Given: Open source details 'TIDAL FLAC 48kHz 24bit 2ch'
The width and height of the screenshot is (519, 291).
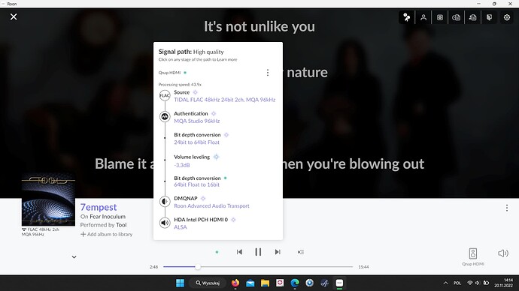Looking at the screenshot, I should 225,100.
